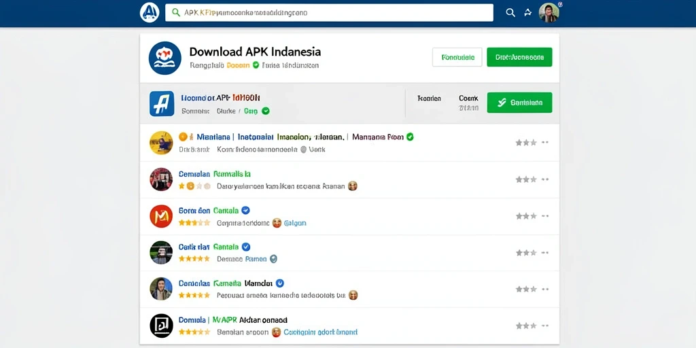Viewport: 696px width, 348px height.
Task: Click the face emoji in the 'Mamder' row
Action: (x=353, y=295)
